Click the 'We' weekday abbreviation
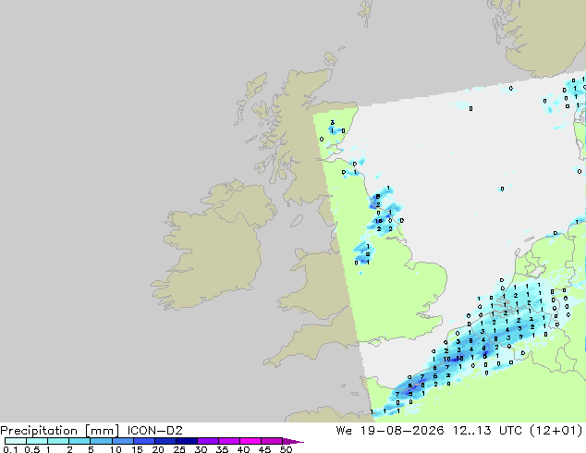The image size is (586, 453). [x=344, y=430]
